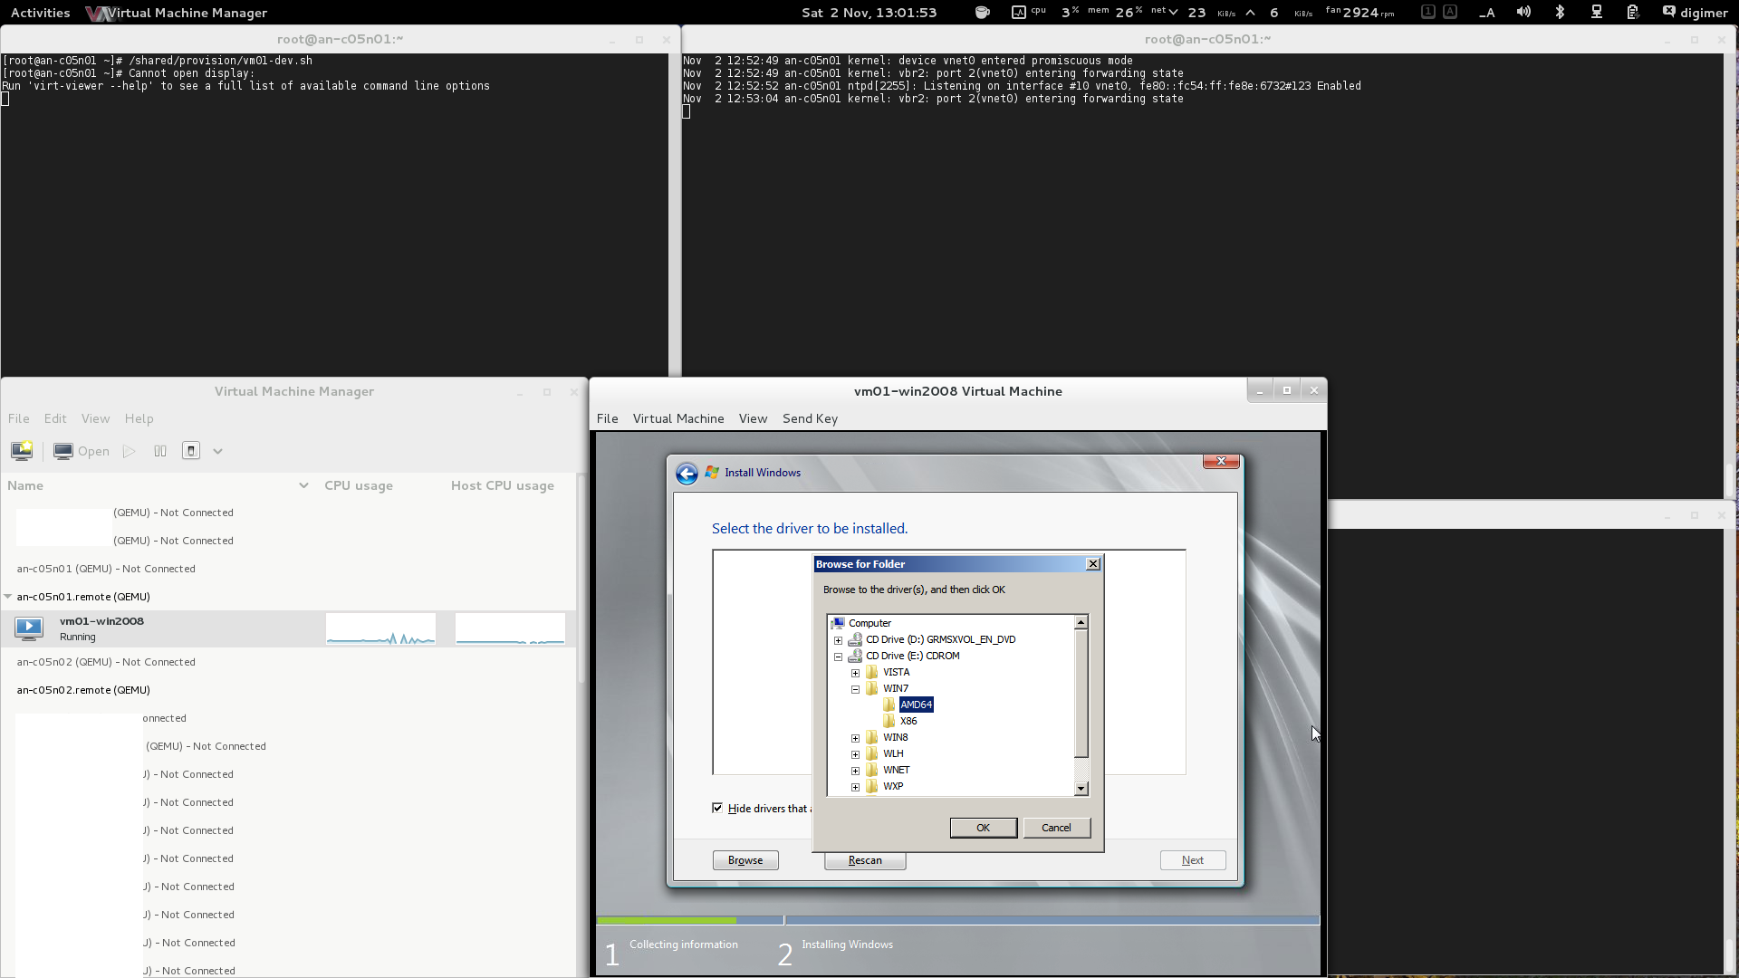Open File menu in vm01-win2008 window
Image resolution: width=1739 pixels, height=978 pixels.
pyautogui.click(x=608, y=418)
